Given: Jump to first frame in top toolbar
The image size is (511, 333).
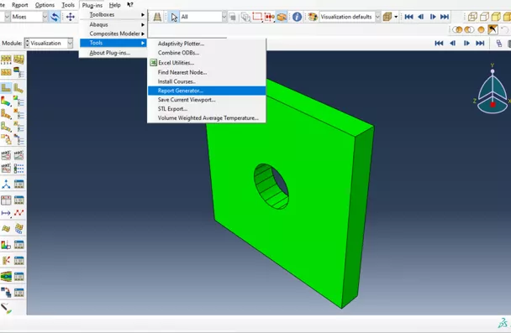Looking at the screenshot, I should pyautogui.click(x=408, y=17).
